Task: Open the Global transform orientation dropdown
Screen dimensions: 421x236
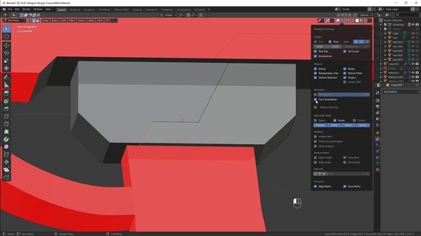Action: 168,15
